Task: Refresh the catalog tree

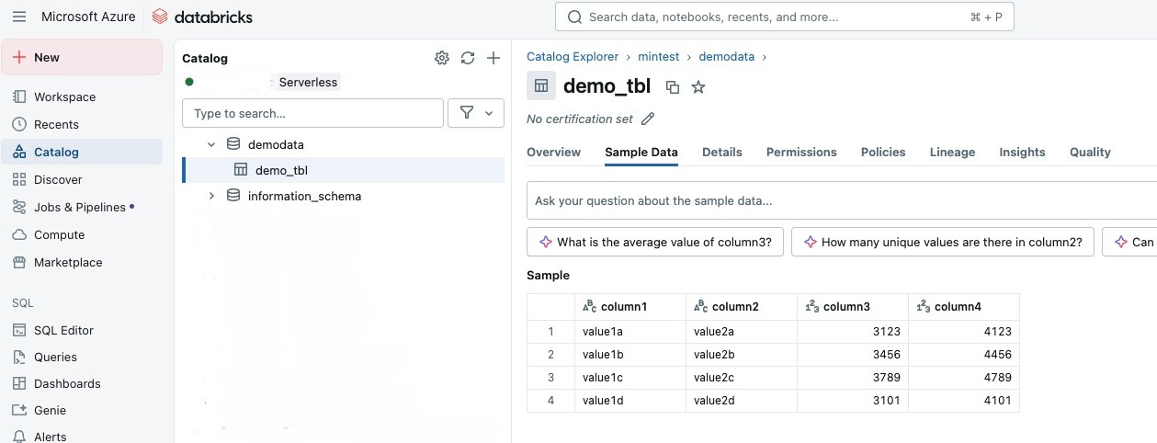Action: click(468, 58)
